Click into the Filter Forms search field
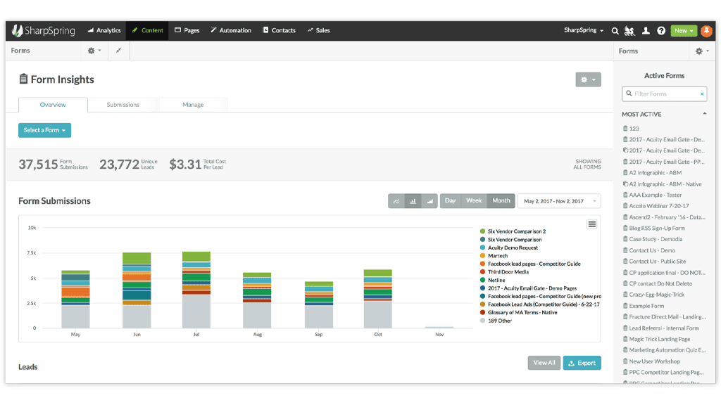This screenshot has width=721, height=405. pos(664,94)
